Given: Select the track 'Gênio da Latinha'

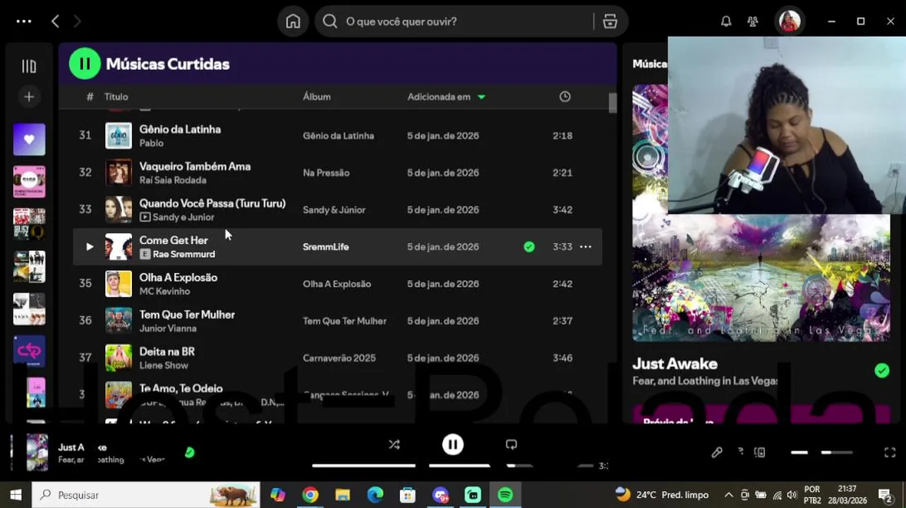Looking at the screenshot, I should pyautogui.click(x=180, y=129).
